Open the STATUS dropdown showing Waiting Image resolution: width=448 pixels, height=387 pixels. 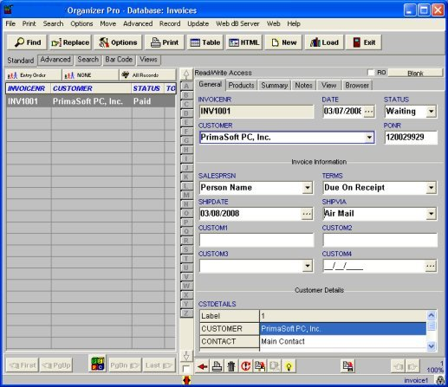pyautogui.click(x=431, y=112)
